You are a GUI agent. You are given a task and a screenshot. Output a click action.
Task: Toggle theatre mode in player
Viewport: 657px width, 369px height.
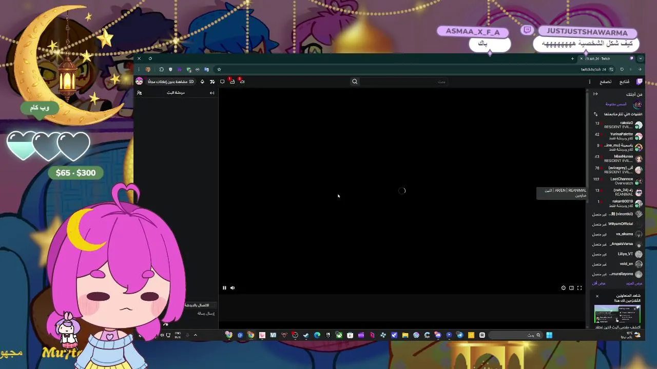pos(571,288)
